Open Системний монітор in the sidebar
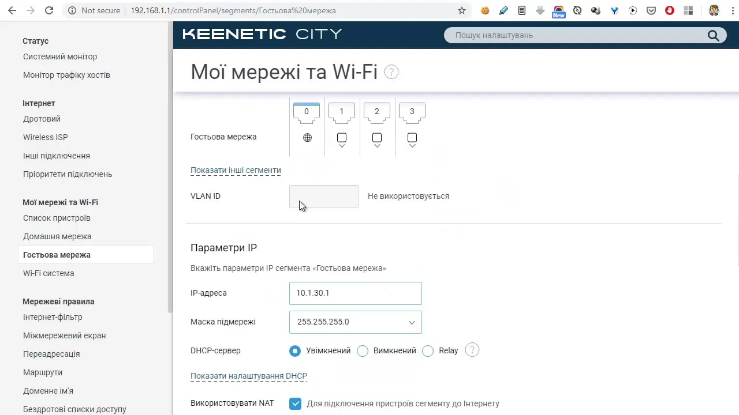Screen dimensions: 739x415 click(x=60, y=56)
